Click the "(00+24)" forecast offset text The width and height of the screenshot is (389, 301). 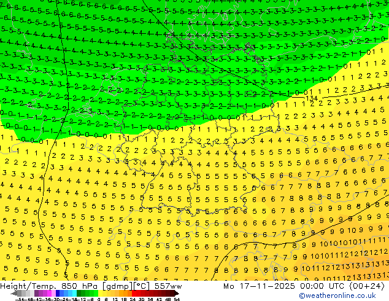(x=367, y=286)
